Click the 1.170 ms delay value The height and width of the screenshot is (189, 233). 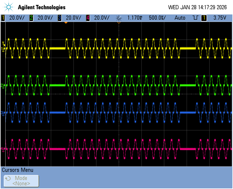pos(135,18)
